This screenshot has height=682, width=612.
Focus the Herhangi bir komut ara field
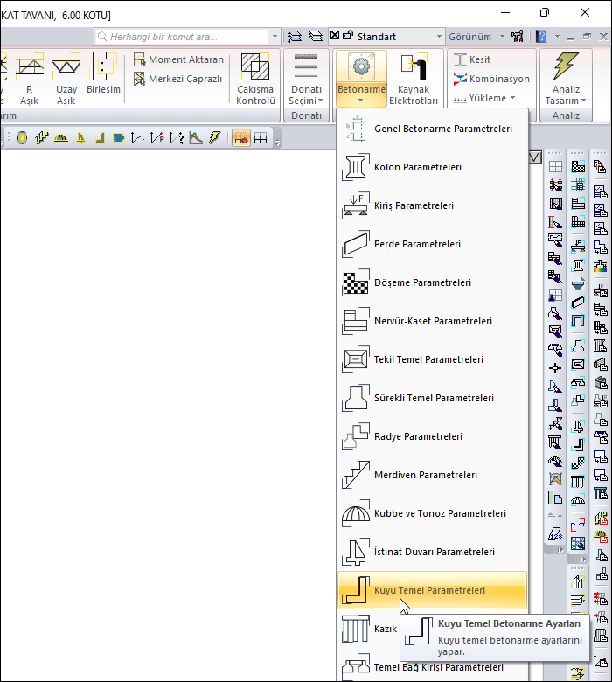[182, 37]
